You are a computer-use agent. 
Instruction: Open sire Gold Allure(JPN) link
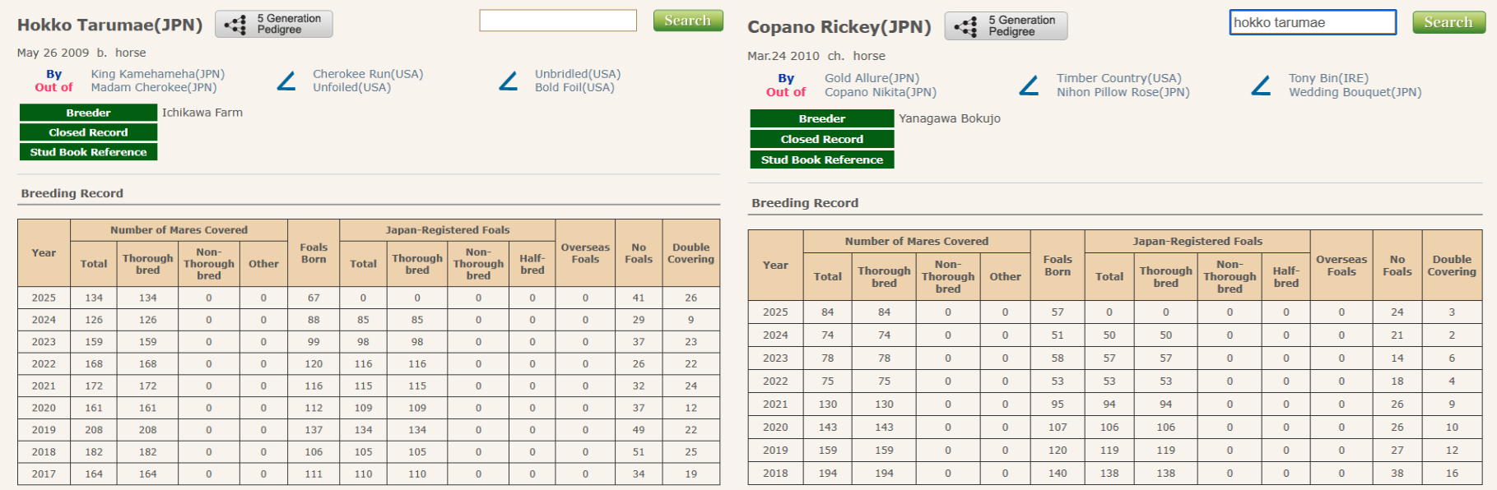tap(872, 78)
